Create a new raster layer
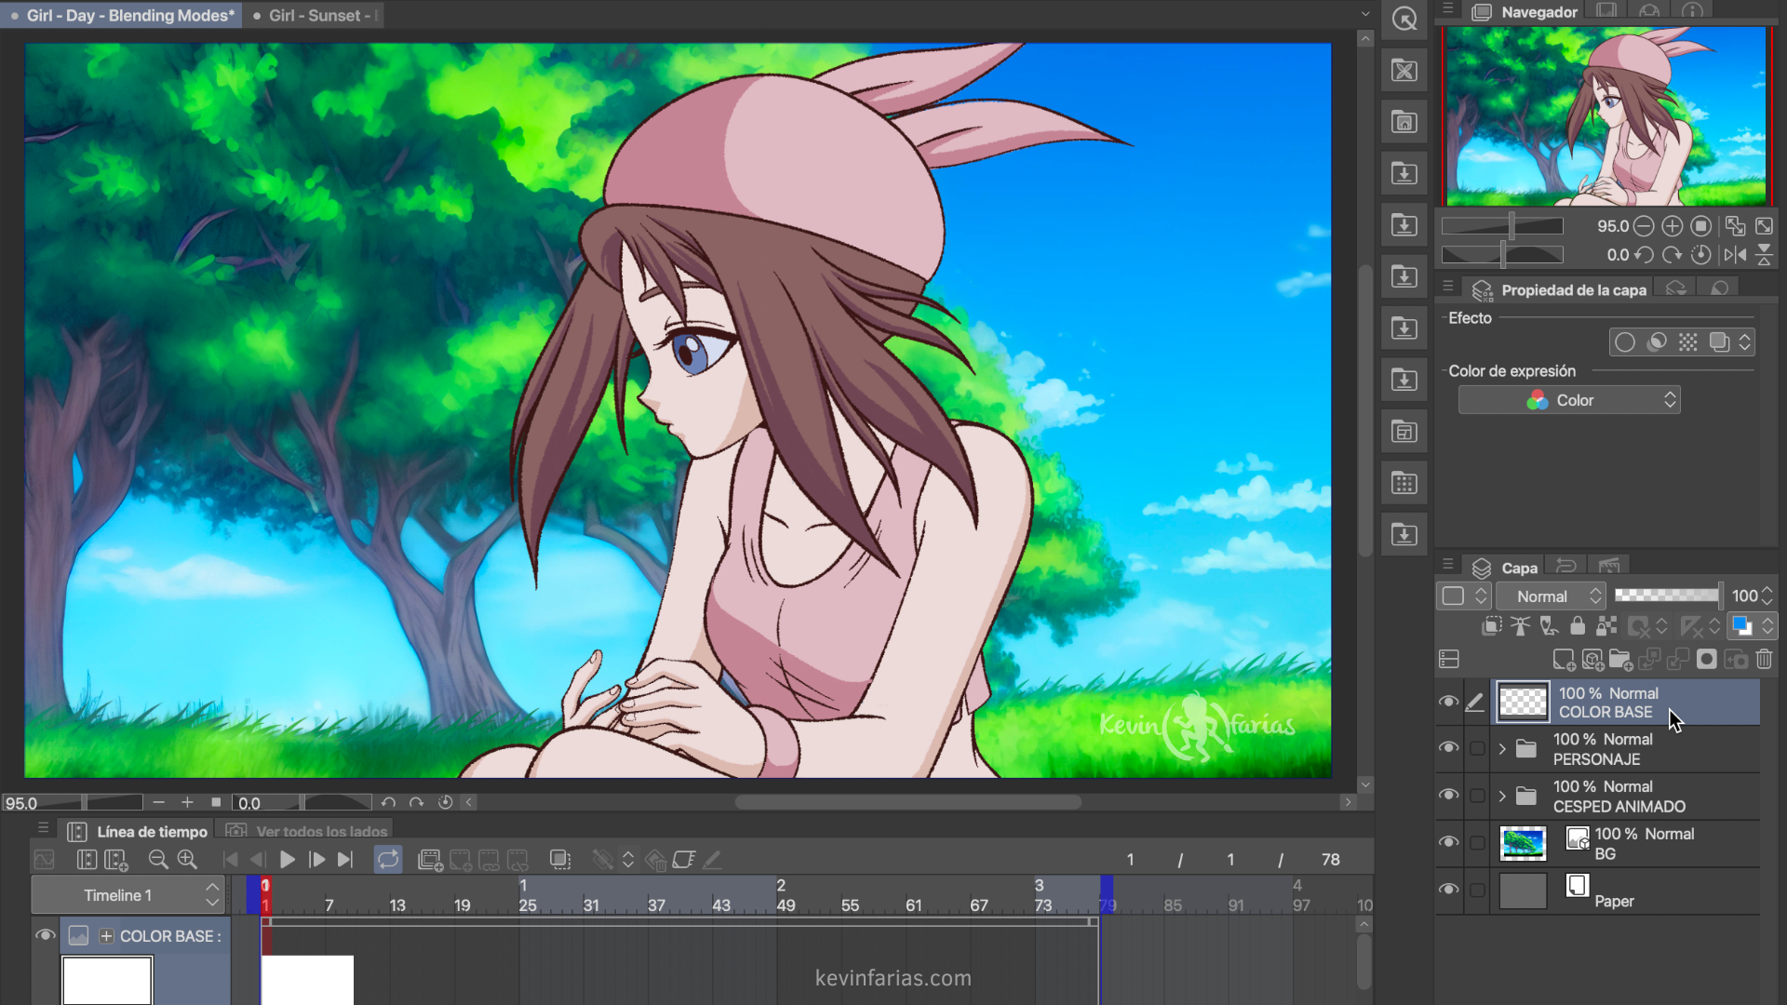Image resolution: width=1787 pixels, height=1005 pixels. click(x=1564, y=660)
